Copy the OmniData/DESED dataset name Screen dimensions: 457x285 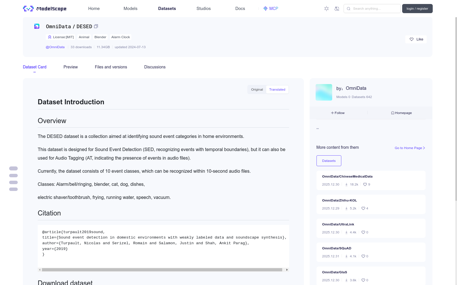pos(96,26)
